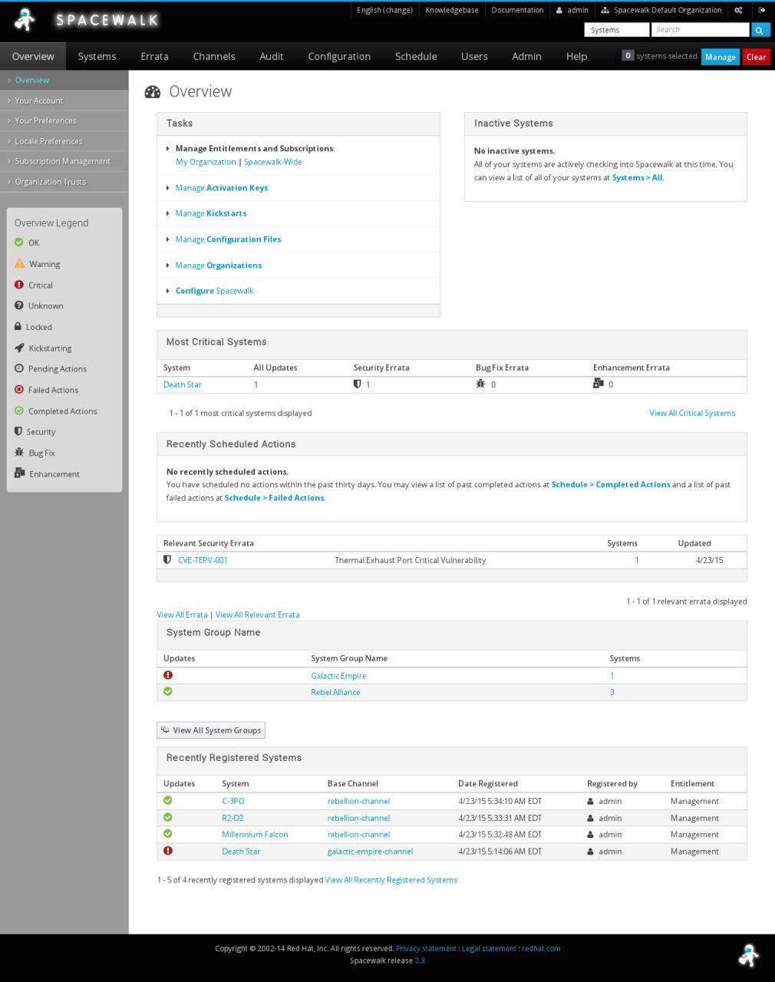The image size is (775, 982).
Task: Follow the galactic-empire-channel link
Action: (x=370, y=852)
